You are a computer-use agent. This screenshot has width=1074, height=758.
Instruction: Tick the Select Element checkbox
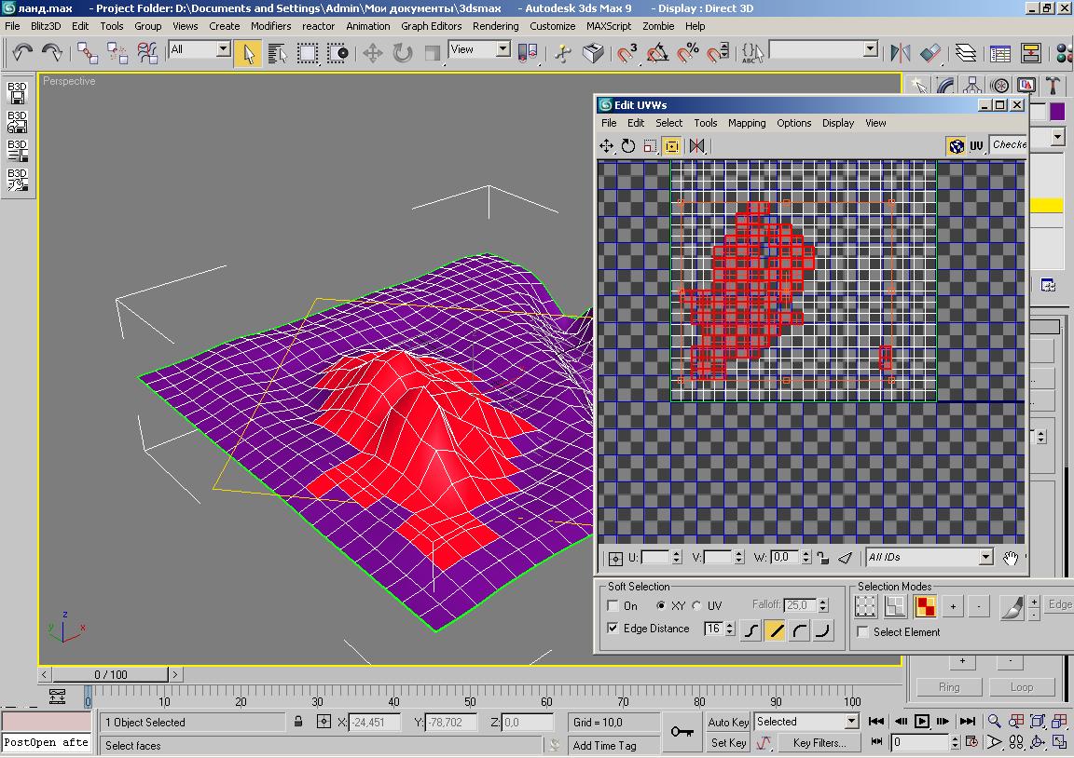coord(863,632)
